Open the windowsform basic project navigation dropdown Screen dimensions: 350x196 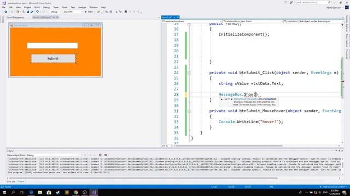tap(192, 21)
